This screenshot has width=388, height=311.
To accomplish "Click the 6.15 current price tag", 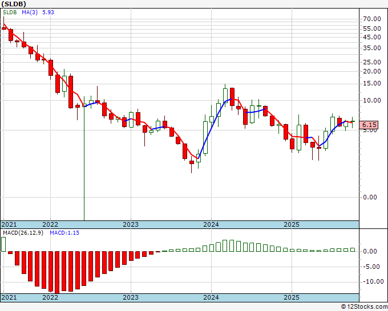I will [369, 125].
